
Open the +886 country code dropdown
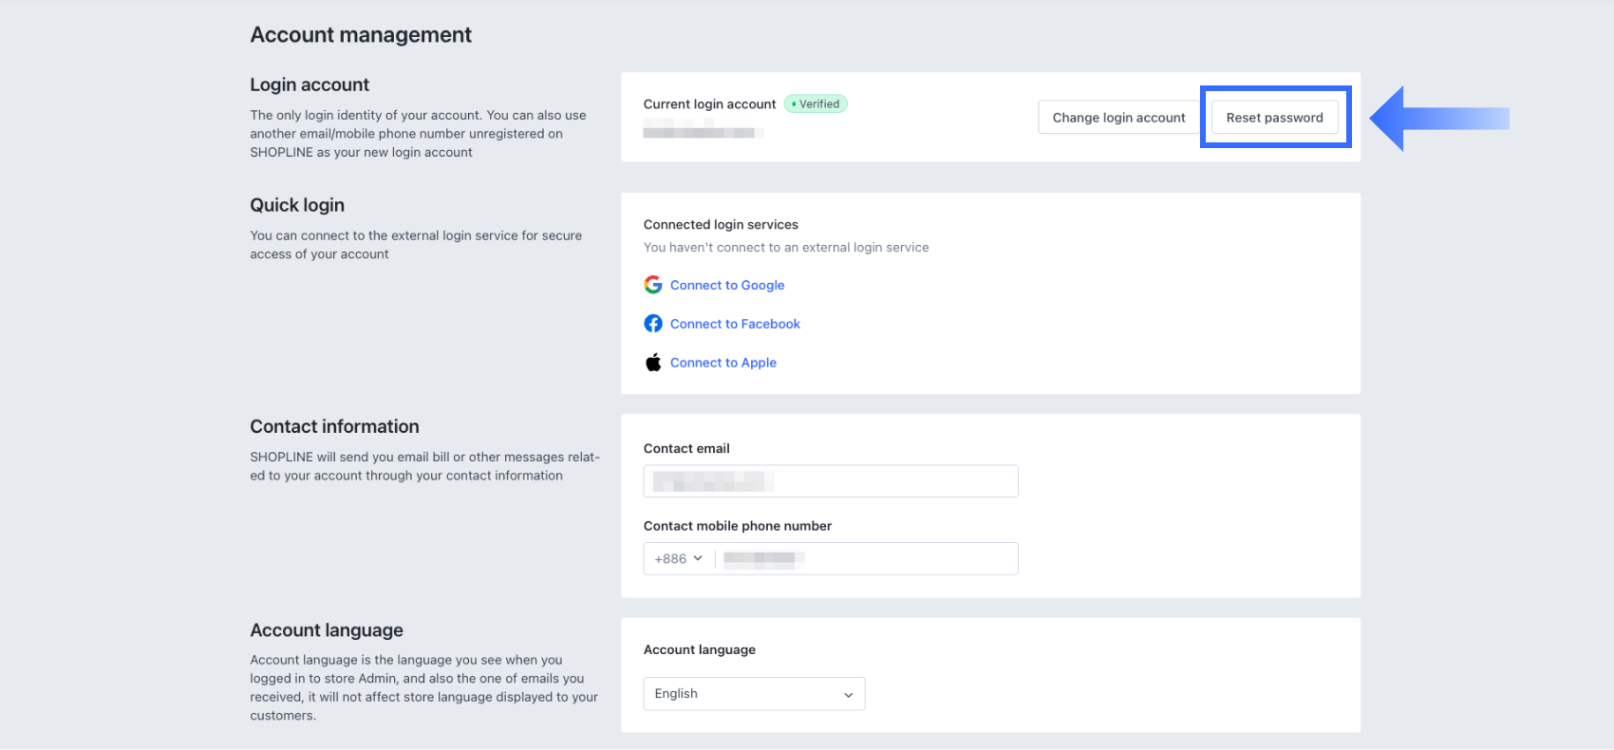679,559
